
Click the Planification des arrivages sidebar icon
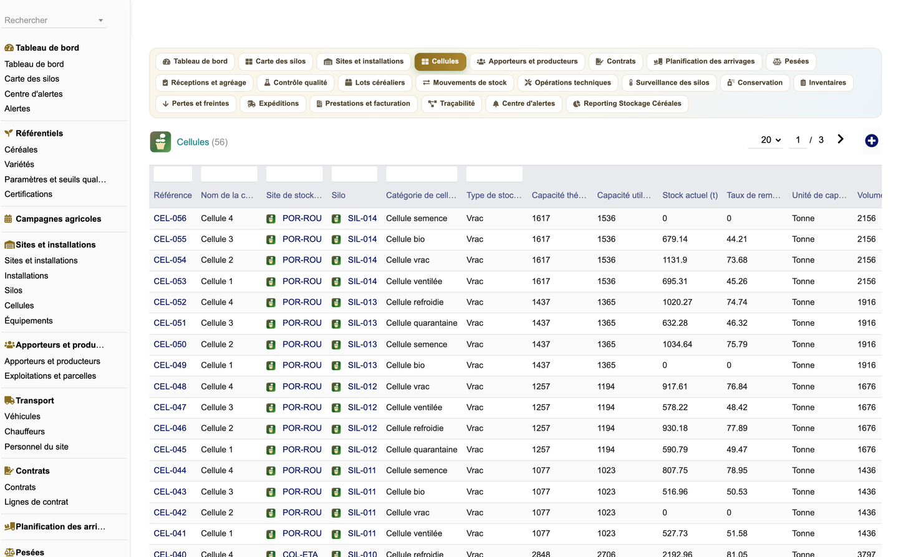pos(9,526)
